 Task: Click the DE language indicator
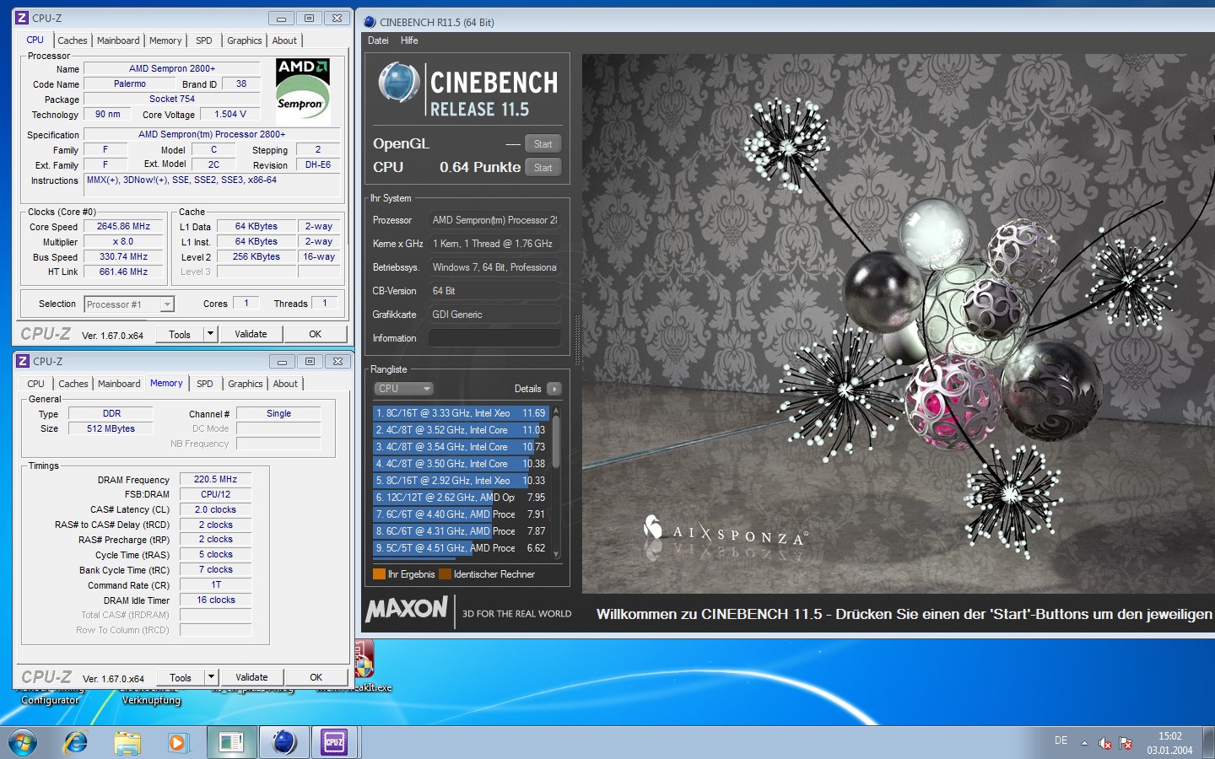click(1061, 740)
